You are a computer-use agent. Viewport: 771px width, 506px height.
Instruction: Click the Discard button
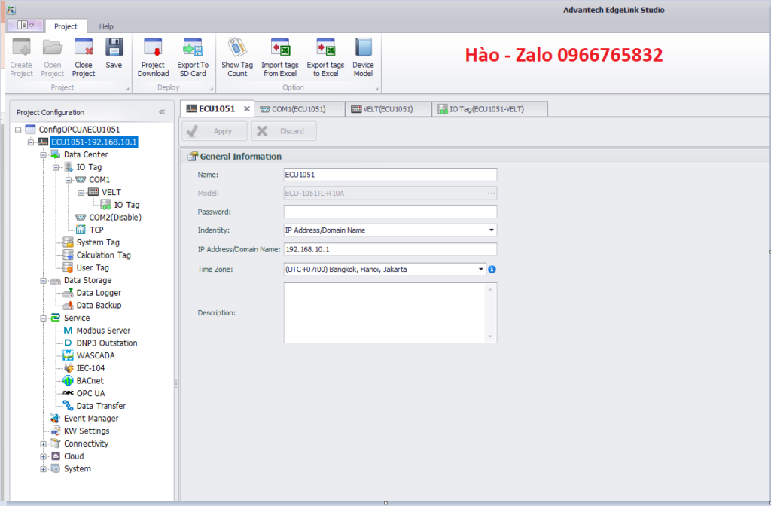pos(284,131)
